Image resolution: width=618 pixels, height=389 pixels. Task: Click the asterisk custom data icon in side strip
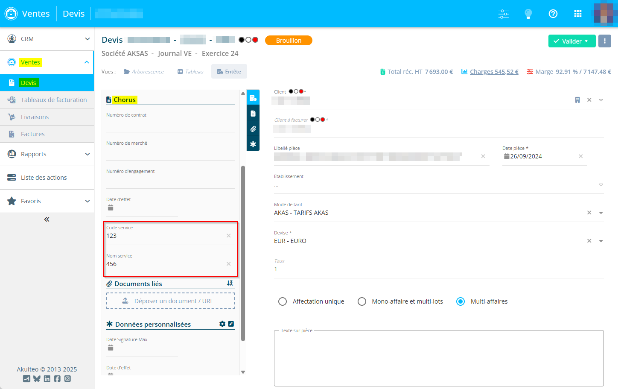253,144
